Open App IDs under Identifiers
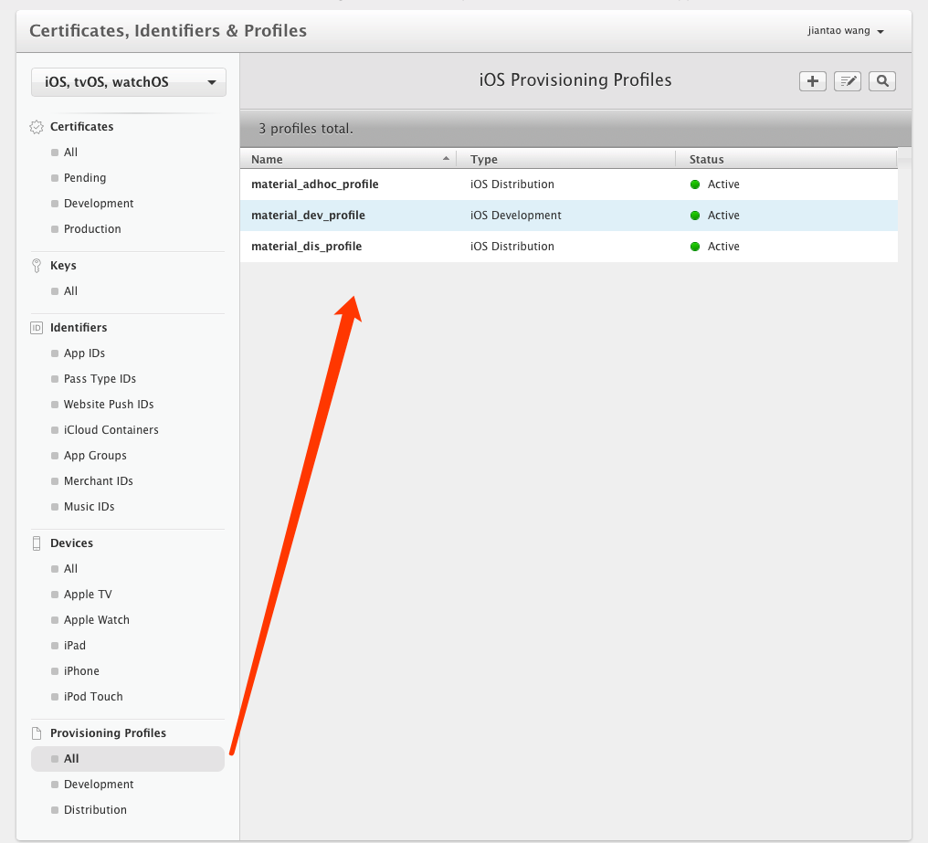The width and height of the screenshot is (928, 843). coord(84,353)
